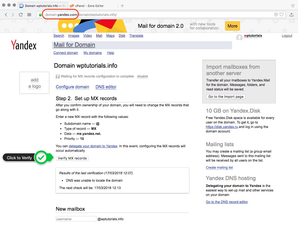The height and width of the screenshot is (225, 298).
Task: Open a new tab with plus icon
Action: click(122, 6)
